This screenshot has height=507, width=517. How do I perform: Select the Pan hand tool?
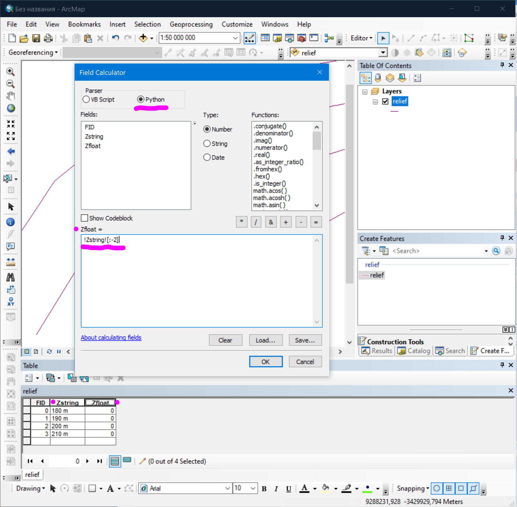(10, 96)
